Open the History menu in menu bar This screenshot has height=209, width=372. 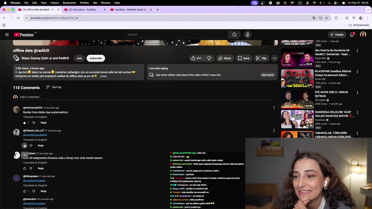click(55, 3)
